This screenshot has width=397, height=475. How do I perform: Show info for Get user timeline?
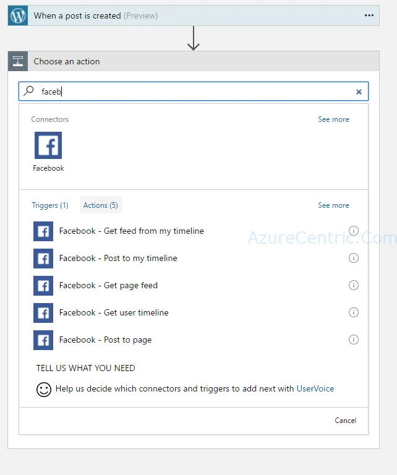coord(353,312)
